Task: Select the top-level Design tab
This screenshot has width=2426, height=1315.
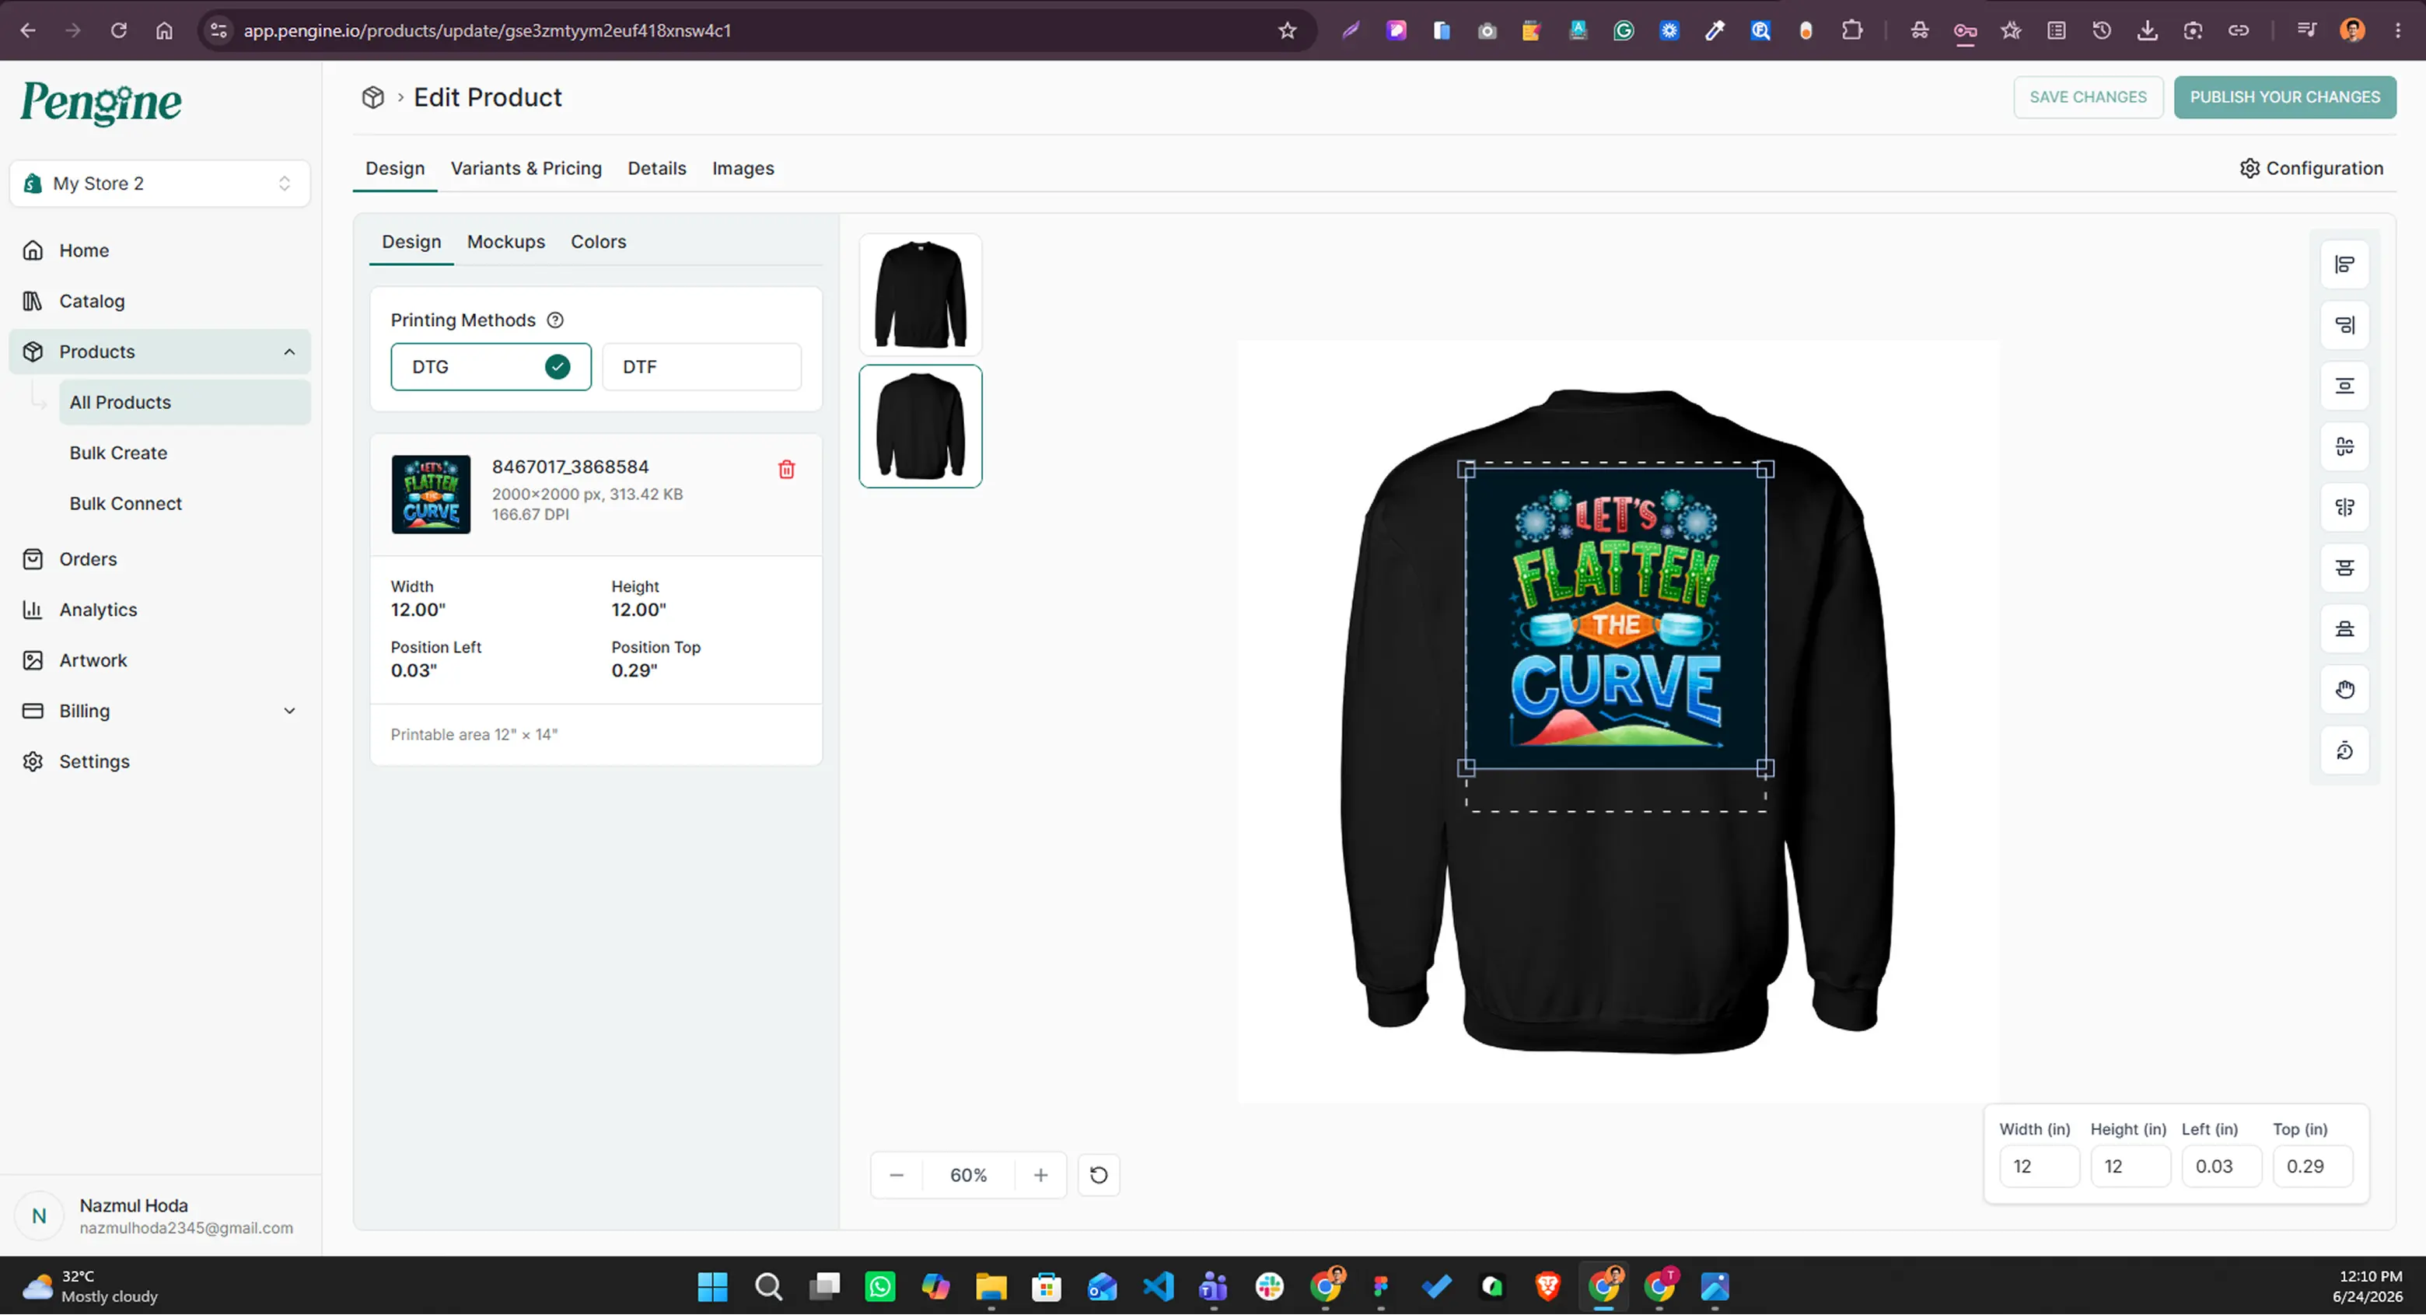Action: (x=394, y=169)
